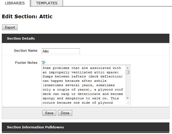Export the Attic section
The height and width of the screenshot is (134, 172).
(x=10, y=27)
